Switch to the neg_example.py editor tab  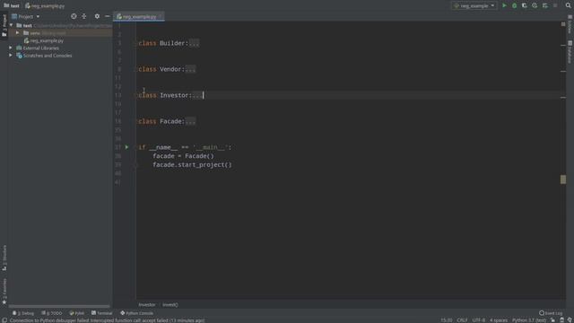point(139,16)
